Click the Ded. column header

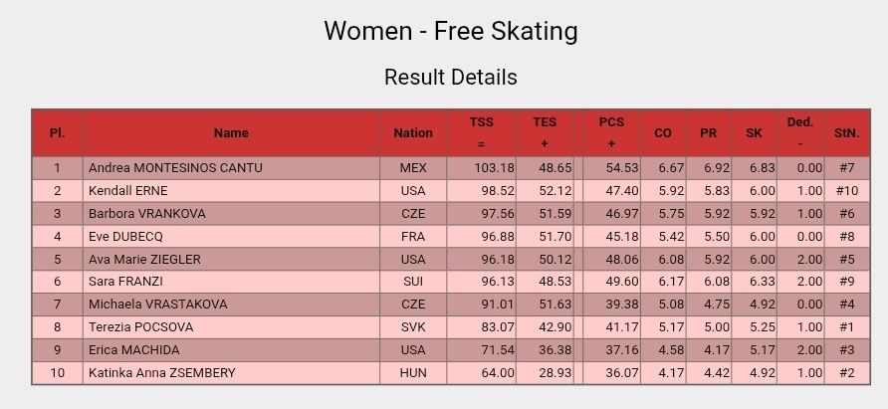coord(800,133)
